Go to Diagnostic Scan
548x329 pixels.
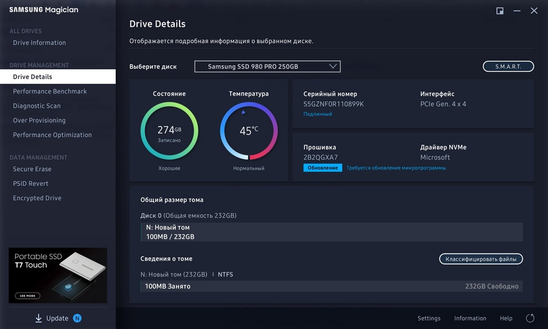(37, 106)
